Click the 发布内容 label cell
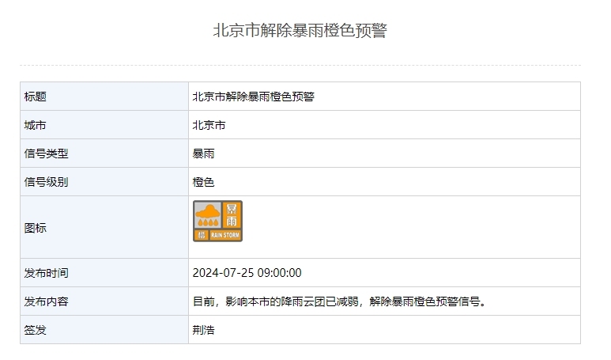The image size is (611, 360). click(104, 301)
